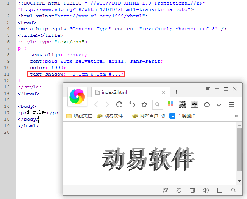Click the browser reload button
Image resolution: width=247 pixels, height=199 pixels.
(119, 104)
